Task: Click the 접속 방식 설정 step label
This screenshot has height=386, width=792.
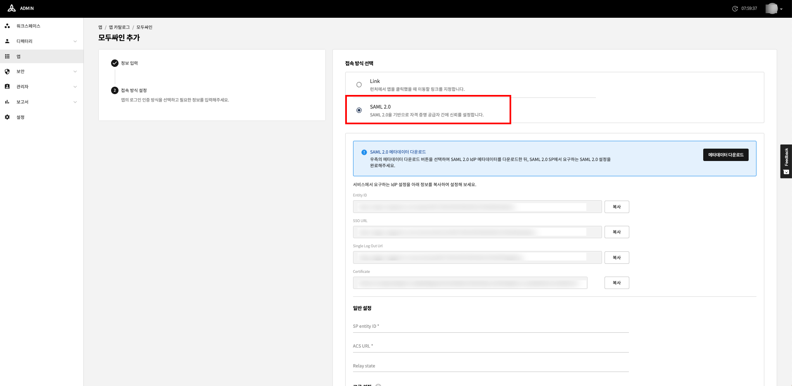Action: tap(134, 90)
